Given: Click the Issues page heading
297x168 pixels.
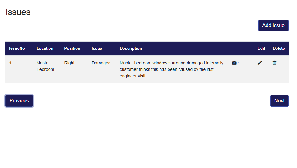Looking at the screenshot, I should (18, 12).
